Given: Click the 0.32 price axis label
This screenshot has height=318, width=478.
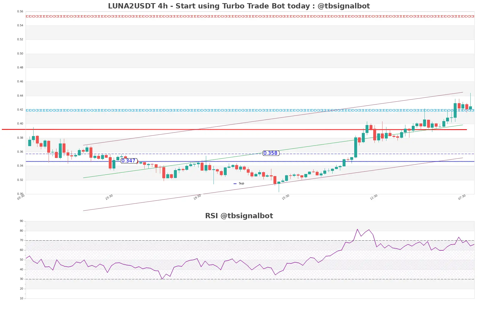Looking at the screenshot, I should 20,180.
